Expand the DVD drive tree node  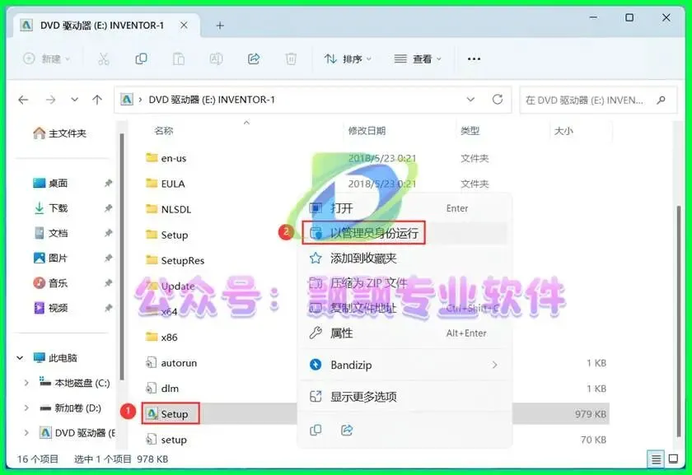click(x=26, y=433)
